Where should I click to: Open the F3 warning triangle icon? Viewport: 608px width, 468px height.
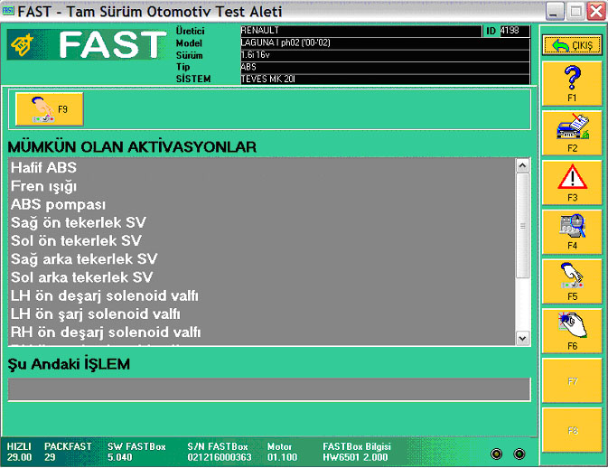pyautogui.click(x=571, y=182)
